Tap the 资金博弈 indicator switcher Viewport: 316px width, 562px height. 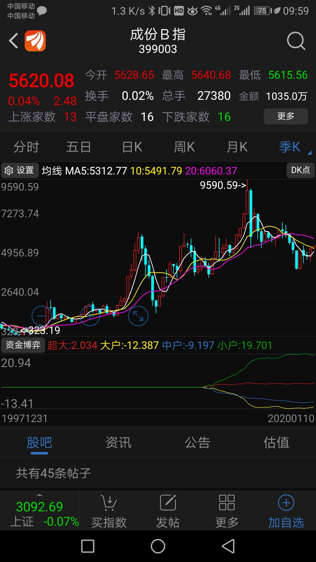23,345
